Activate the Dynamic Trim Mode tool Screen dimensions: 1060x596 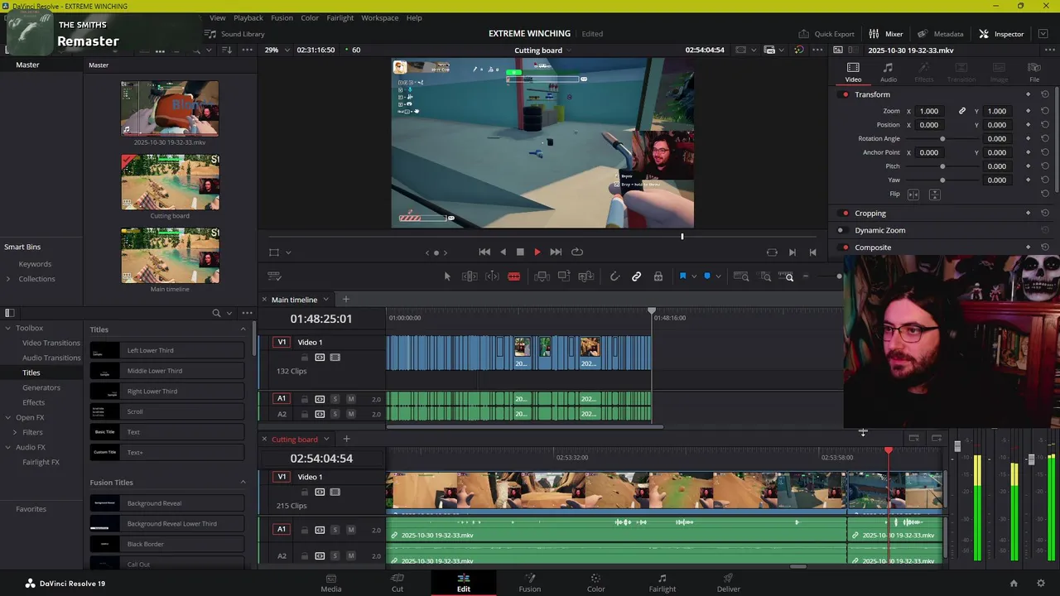[x=492, y=276]
